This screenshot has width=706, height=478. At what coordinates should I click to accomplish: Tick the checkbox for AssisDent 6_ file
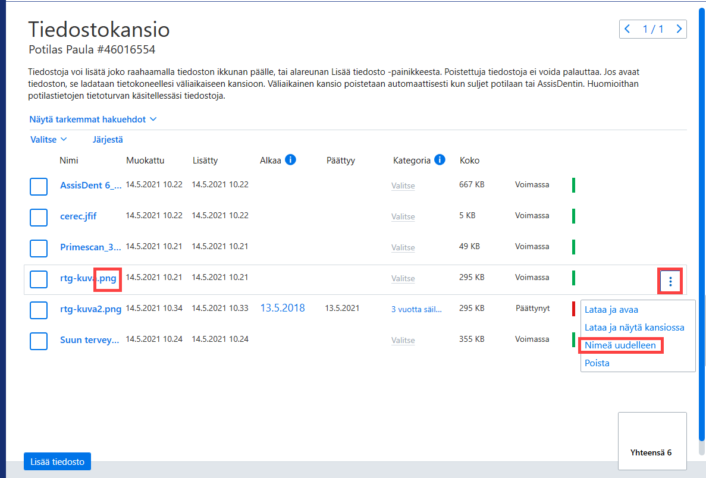click(39, 186)
